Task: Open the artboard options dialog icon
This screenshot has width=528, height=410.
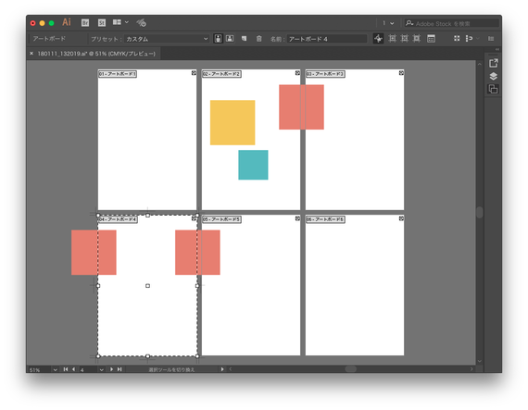Action: click(431, 39)
